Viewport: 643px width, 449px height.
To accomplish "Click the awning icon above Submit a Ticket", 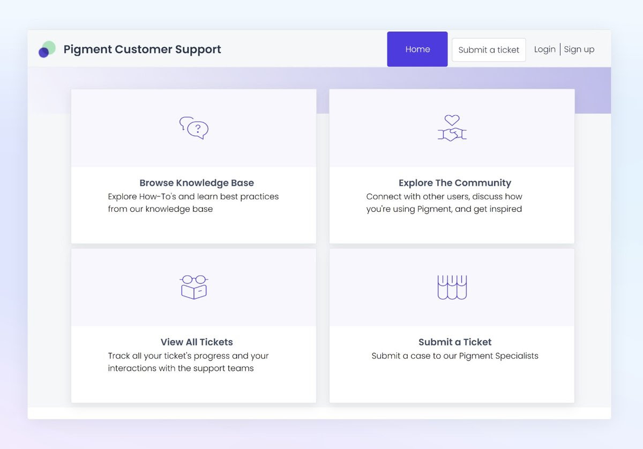I will click(x=452, y=287).
